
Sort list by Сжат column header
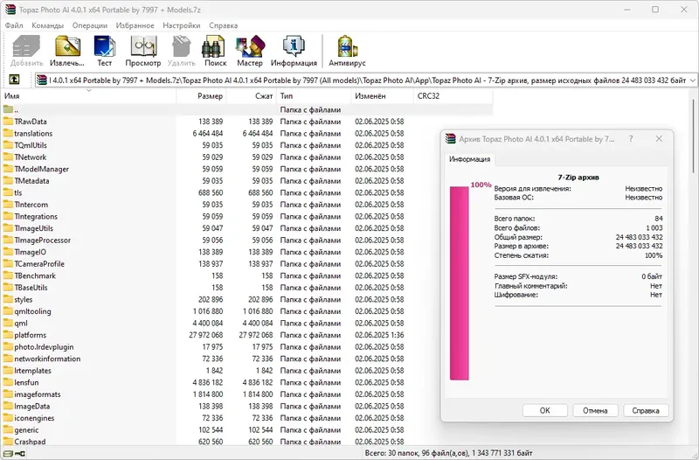click(252, 96)
